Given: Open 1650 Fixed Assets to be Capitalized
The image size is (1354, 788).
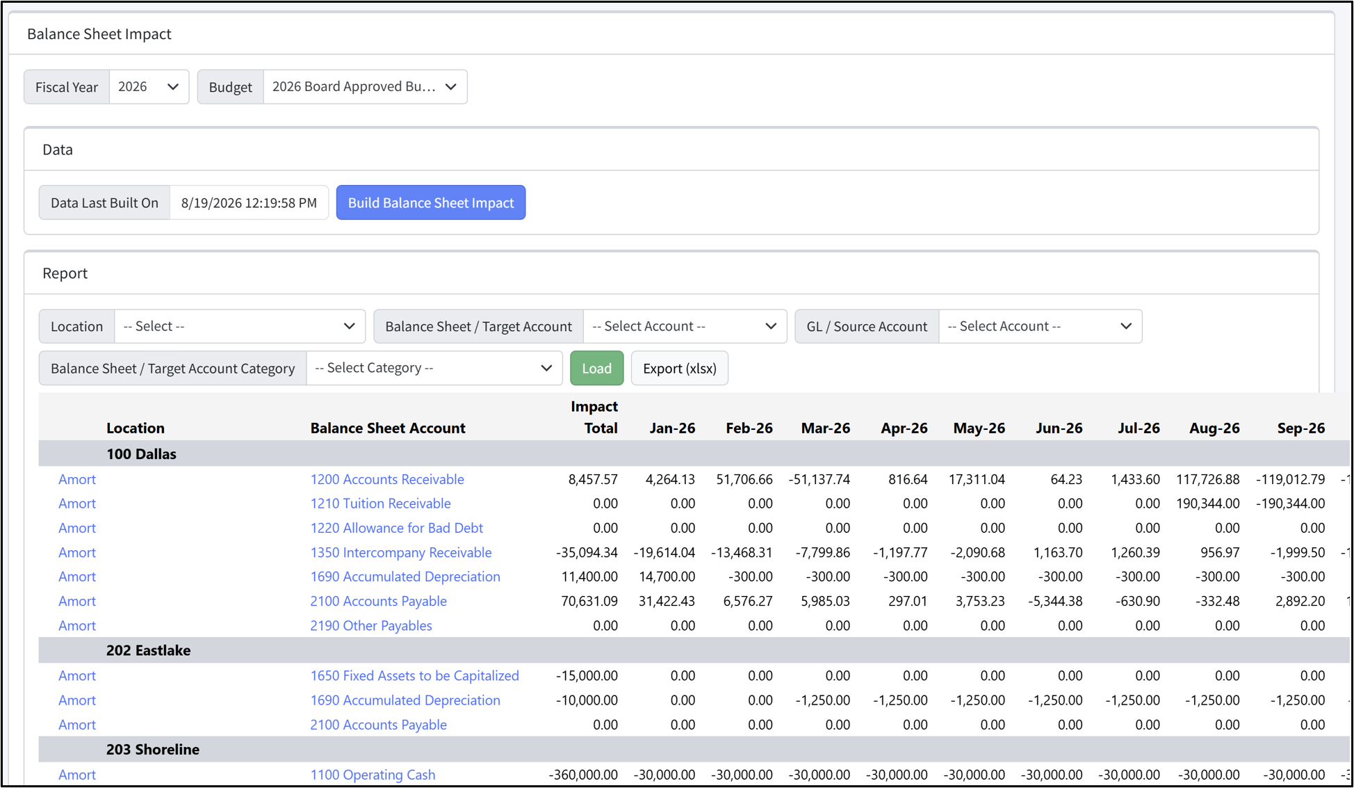Looking at the screenshot, I should [414, 675].
